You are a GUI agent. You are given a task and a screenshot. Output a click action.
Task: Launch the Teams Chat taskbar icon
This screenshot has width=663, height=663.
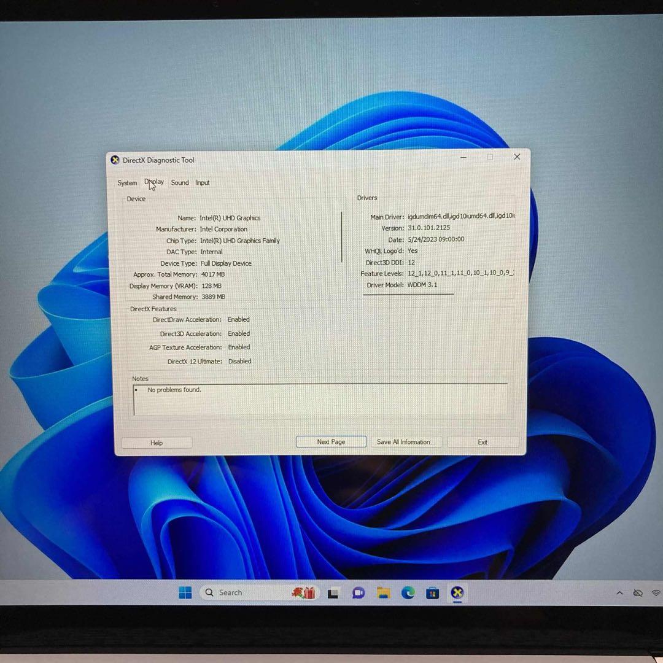pyautogui.click(x=359, y=593)
